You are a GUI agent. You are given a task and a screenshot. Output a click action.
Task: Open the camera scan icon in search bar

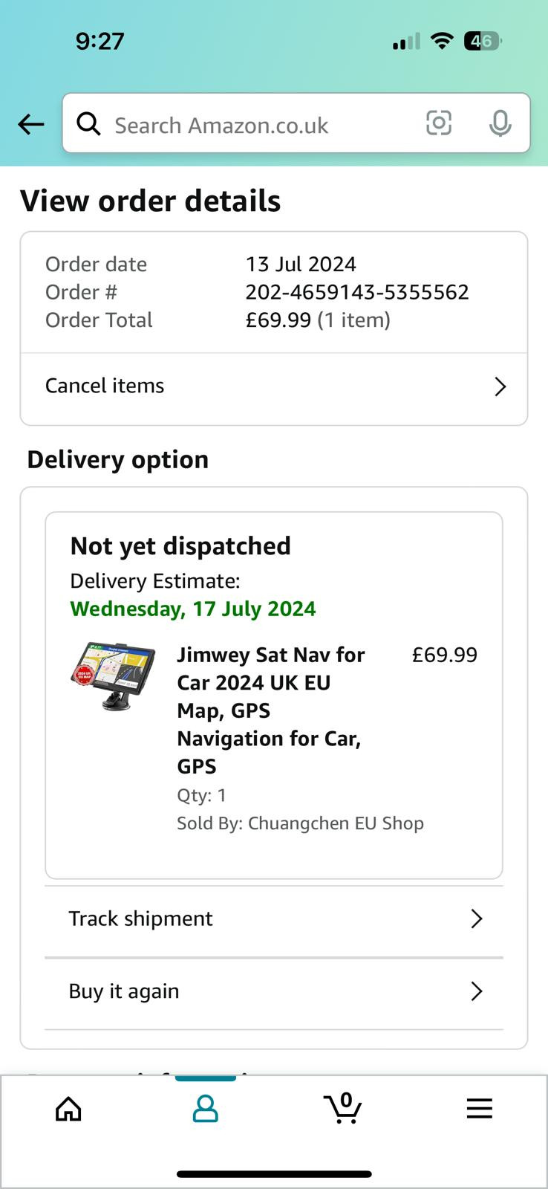click(x=439, y=123)
